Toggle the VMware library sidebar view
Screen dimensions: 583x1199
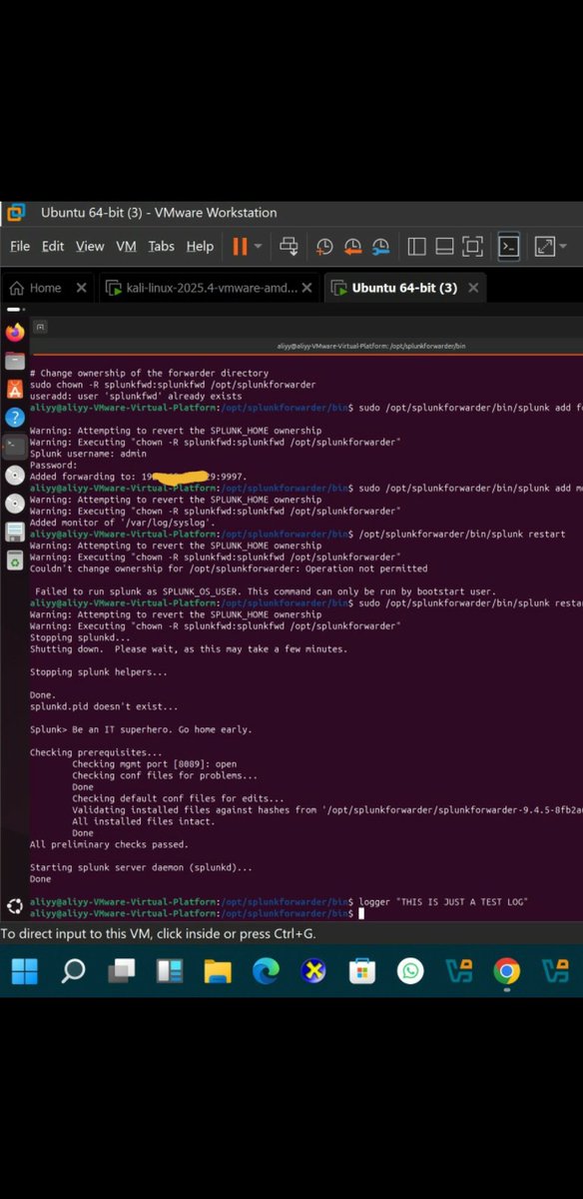click(x=417, y=246)
